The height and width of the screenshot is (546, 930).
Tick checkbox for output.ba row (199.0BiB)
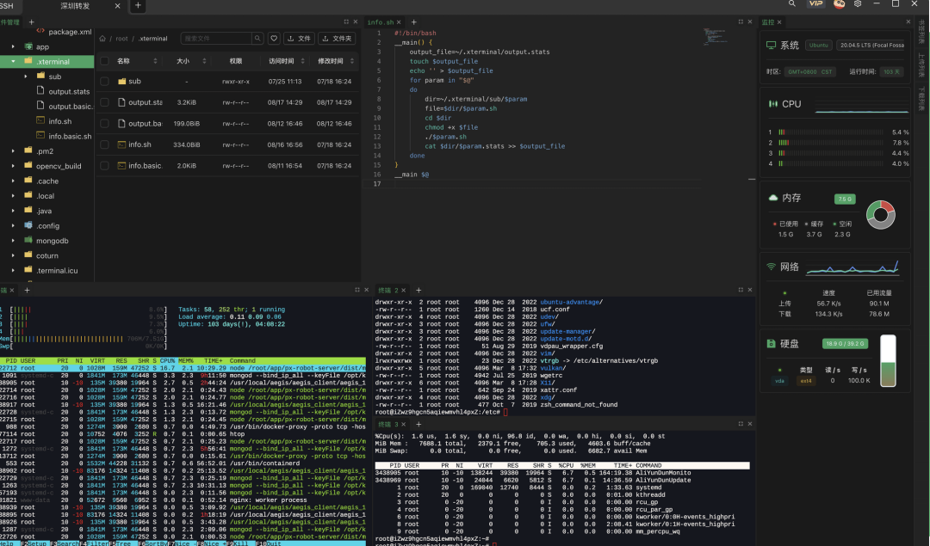tap(104, 124)
